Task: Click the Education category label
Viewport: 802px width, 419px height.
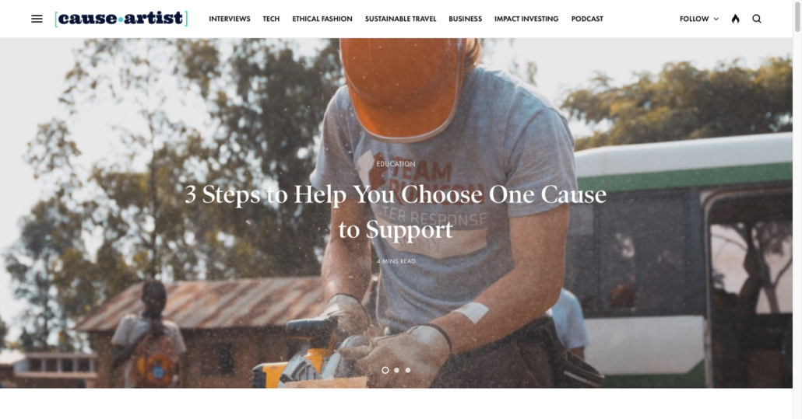Action: (x=396, y=164)
